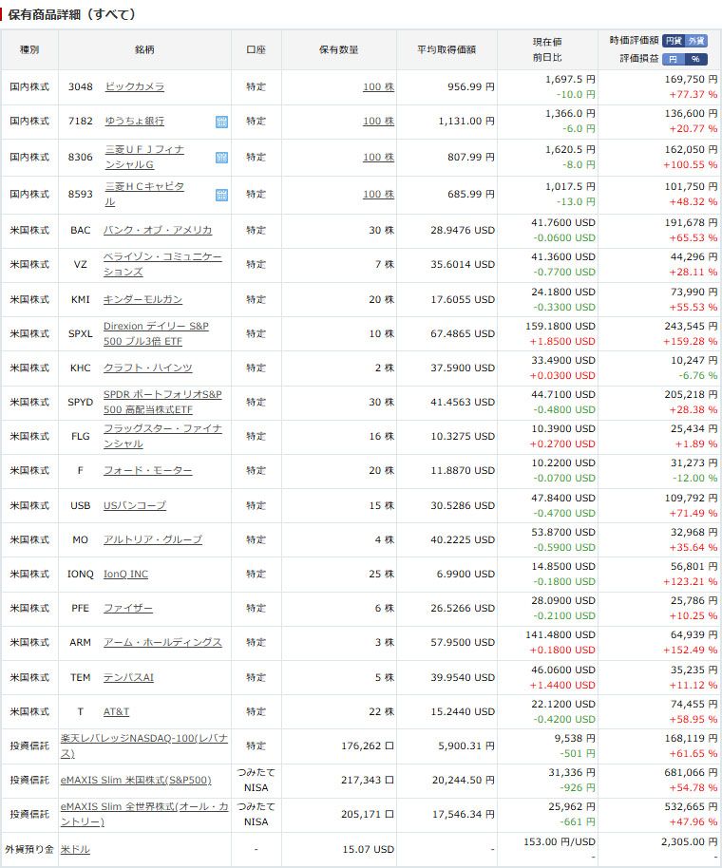Click calendar icon beside 三菱HCキャピタル

tap(221, 195)
